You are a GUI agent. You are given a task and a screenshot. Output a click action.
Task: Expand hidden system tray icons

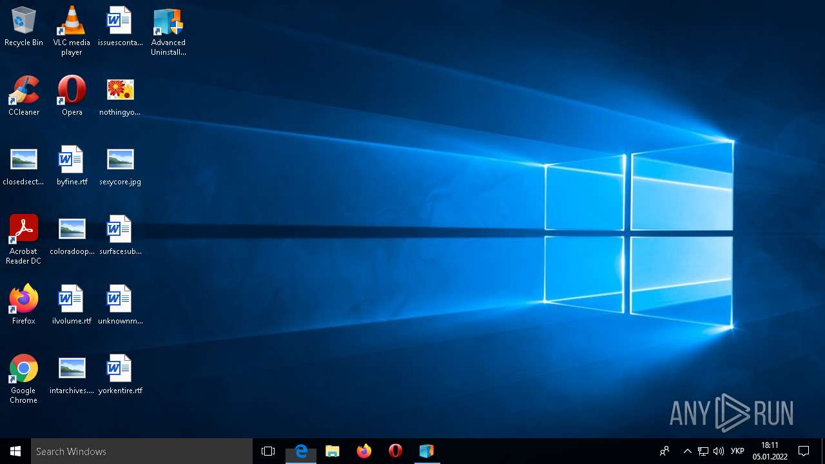coord(687,451)
